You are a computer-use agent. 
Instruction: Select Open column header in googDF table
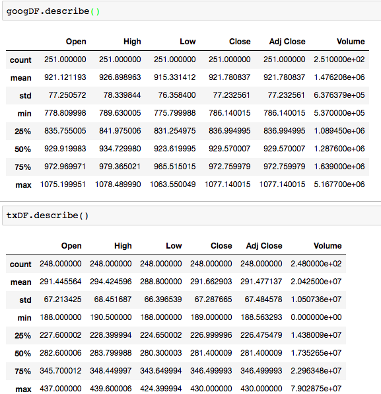[76, 42]
